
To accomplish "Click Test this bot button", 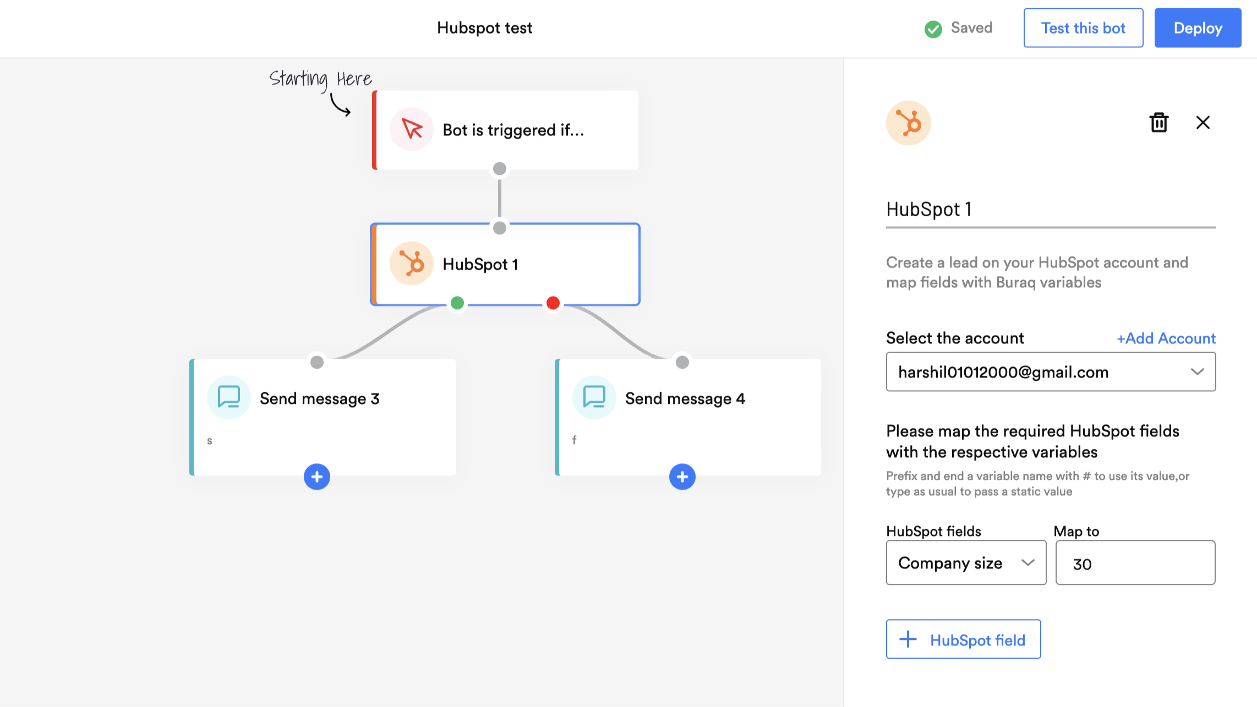I will [1083, 28].
